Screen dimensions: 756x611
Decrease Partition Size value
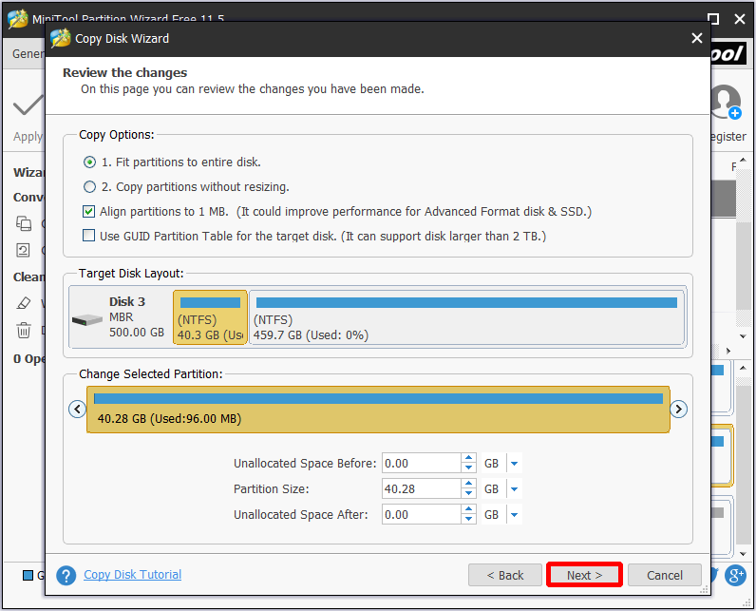tap(468, 494)
